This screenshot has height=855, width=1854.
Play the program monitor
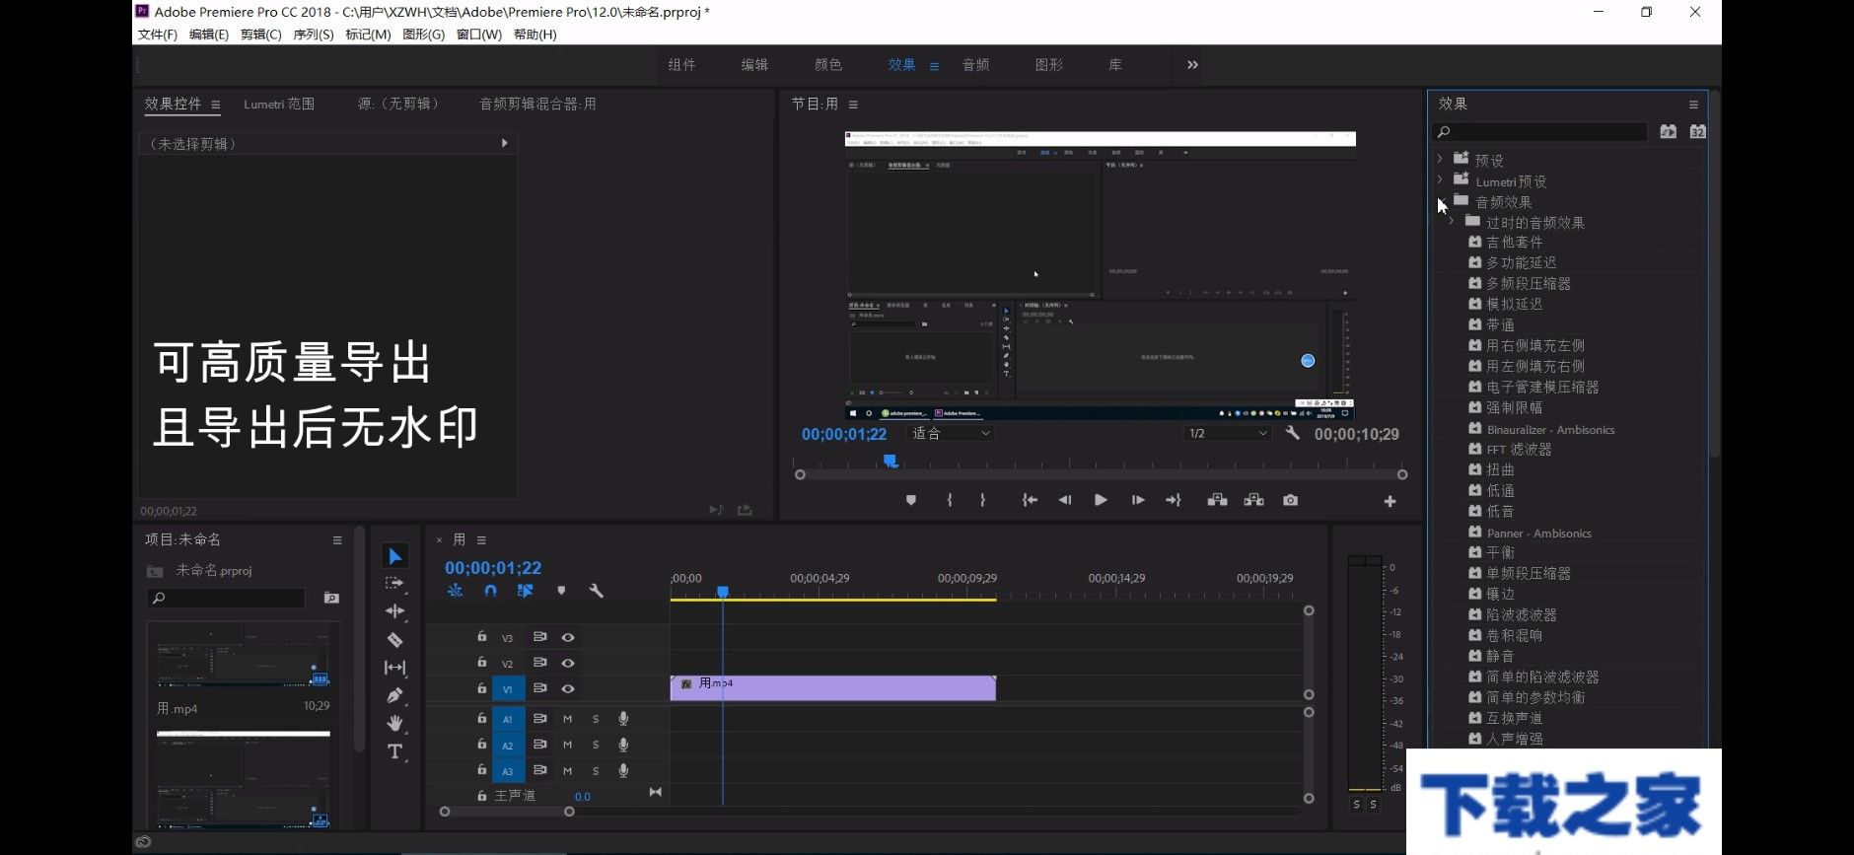click(1101, 501)
